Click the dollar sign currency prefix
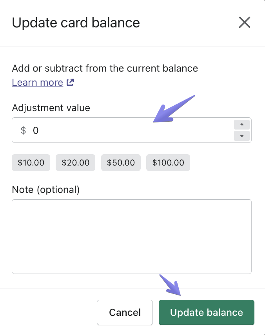The width and height of the screenshot is (265, 335). pyautogui.click(x=23, y=130)
